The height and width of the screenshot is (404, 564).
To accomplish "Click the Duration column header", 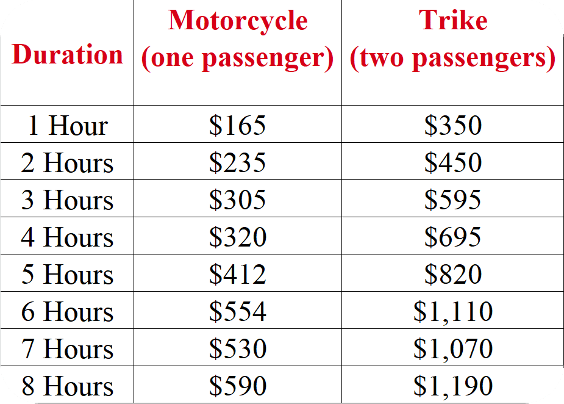I will point(67,55).
